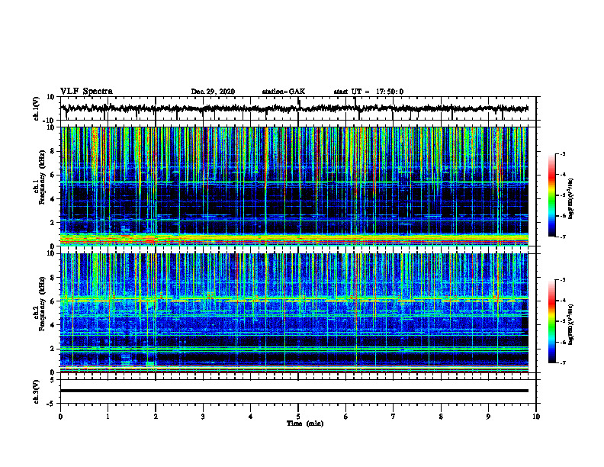Click the time axis tick label "3"
This screenshot has height=467, width=604.
coord(203,417)
